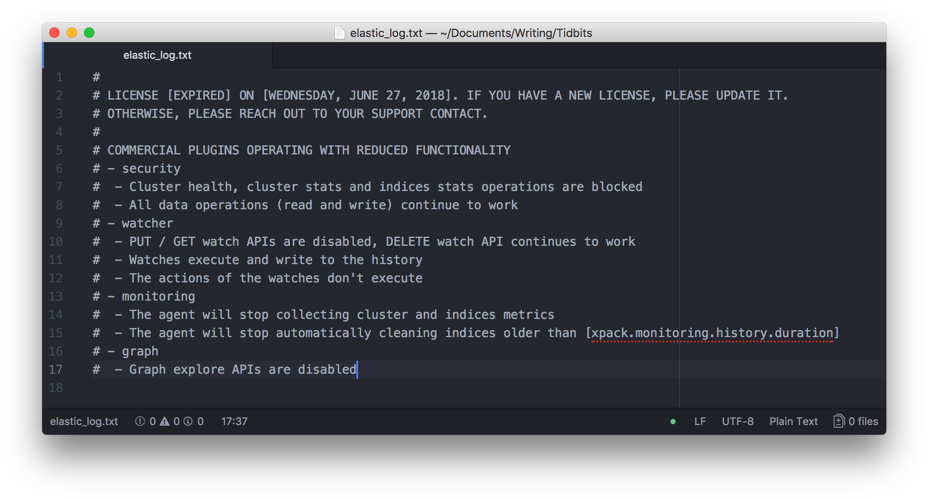Click the underlined xpack.monitoring.history.duration text

point(712,333)
